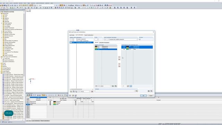Select the Constant component combination row
Viewport: 222px width, 125px height.
(x=82, y=39)
